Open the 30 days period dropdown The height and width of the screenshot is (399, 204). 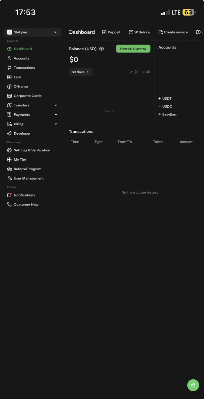(81, 72)
